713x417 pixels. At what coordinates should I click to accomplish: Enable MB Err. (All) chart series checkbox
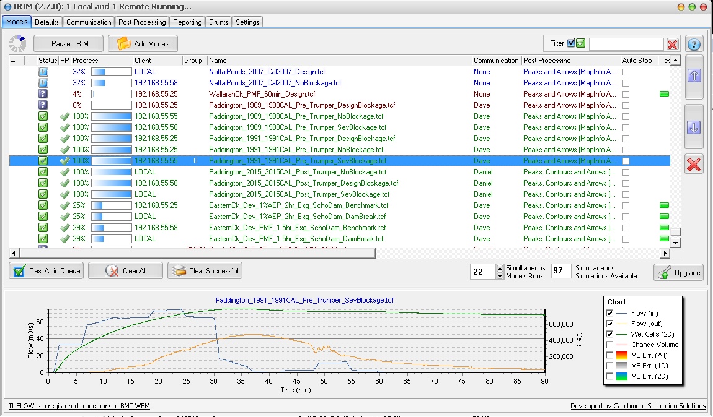(x=610, y=355)
